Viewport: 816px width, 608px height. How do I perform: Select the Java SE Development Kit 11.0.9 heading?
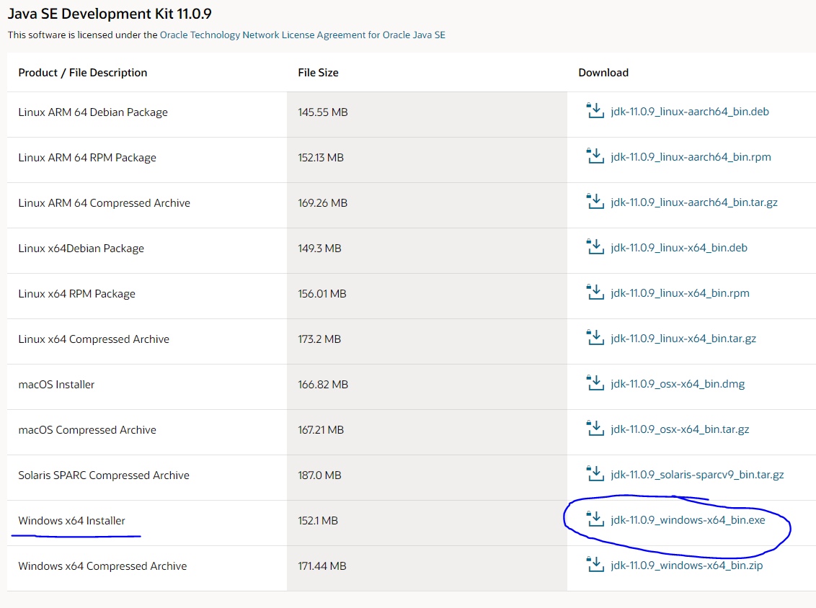pos(110,14)
